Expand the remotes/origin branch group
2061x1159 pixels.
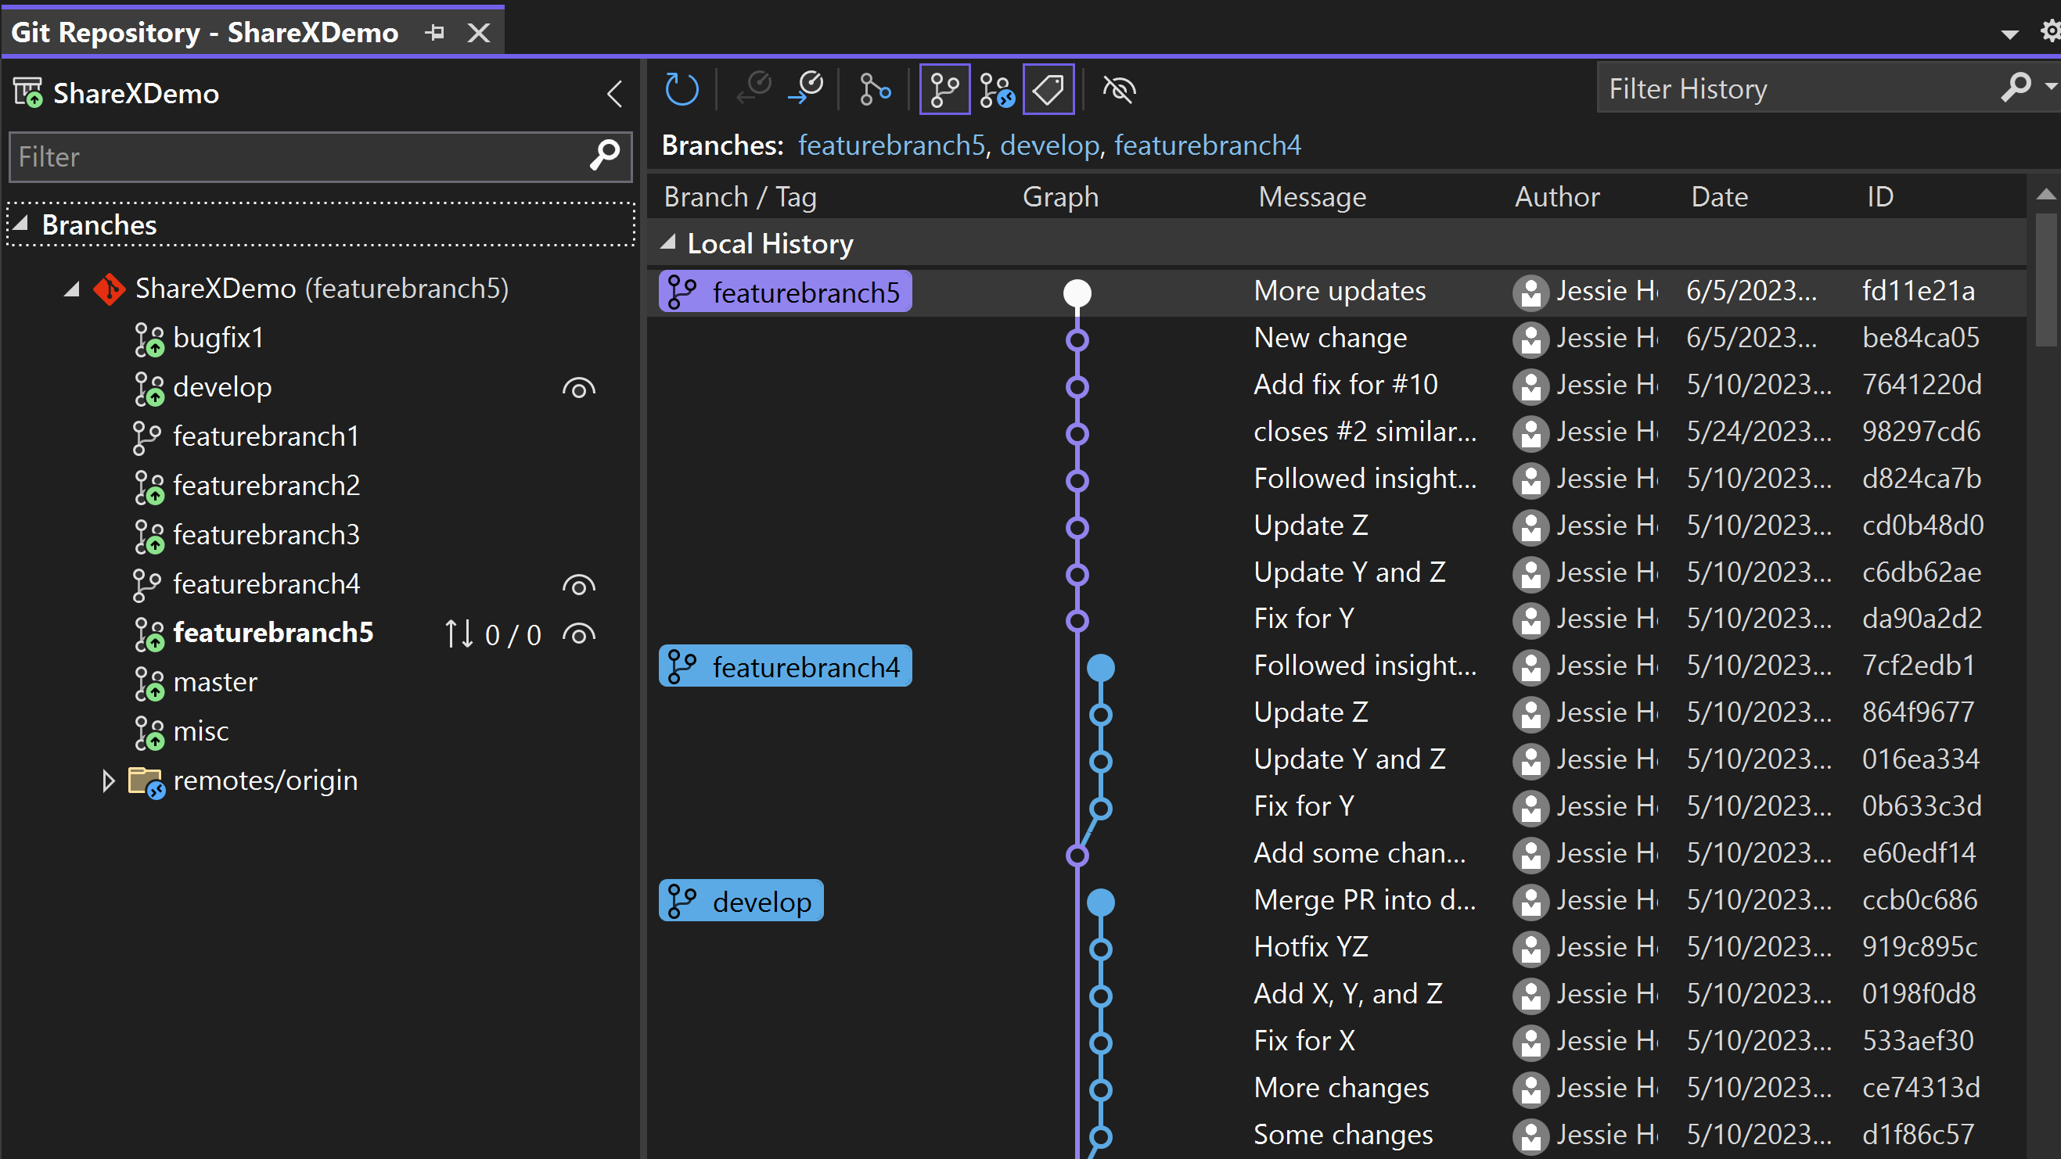click(106, 780)
